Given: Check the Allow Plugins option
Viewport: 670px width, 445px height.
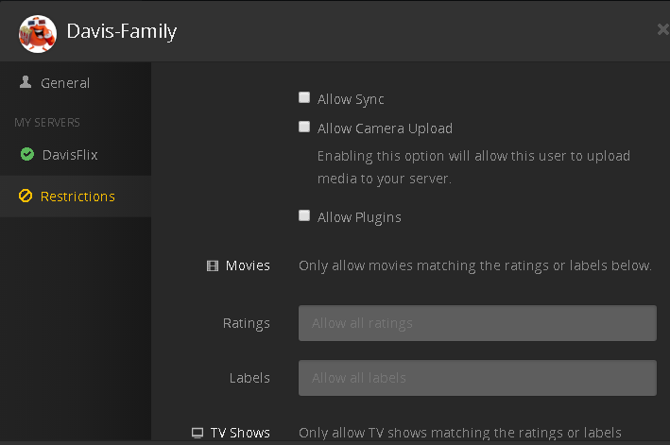Looking at the screenshot, I should (304, 215).
